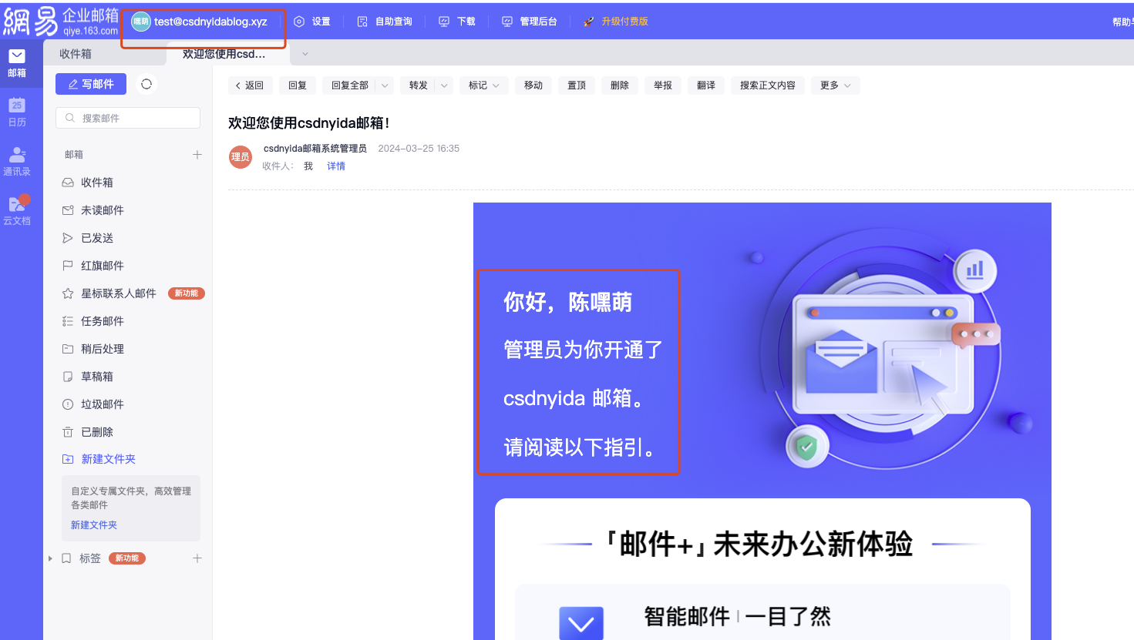Click the refresh mail circular arrow icon
This screenshot has height=640, width=1134.
[146, 84]
